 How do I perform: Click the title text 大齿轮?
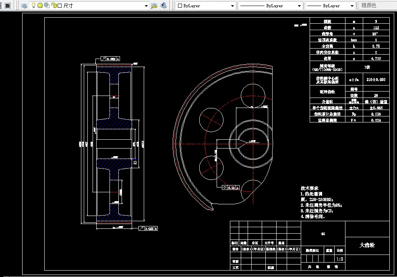click(367, 245)
